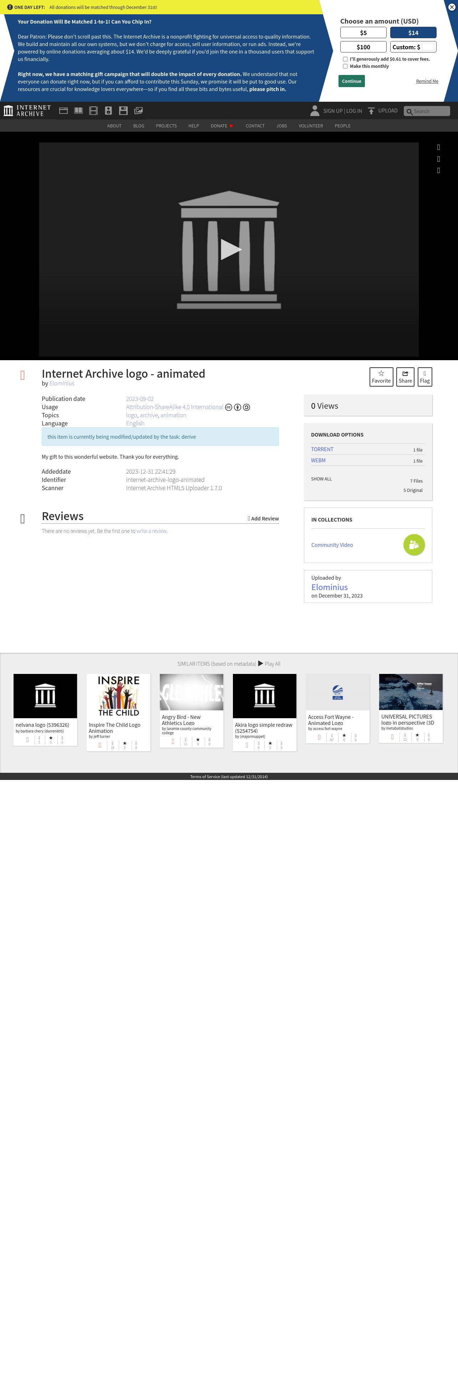This screenshot has height=1375, width=458.
Task: Open the CONTACT menu item
Action: click(255, 126)
